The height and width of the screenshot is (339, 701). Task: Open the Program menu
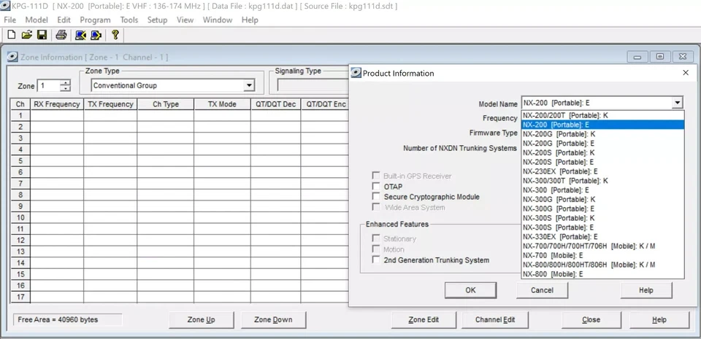[95, 20]
